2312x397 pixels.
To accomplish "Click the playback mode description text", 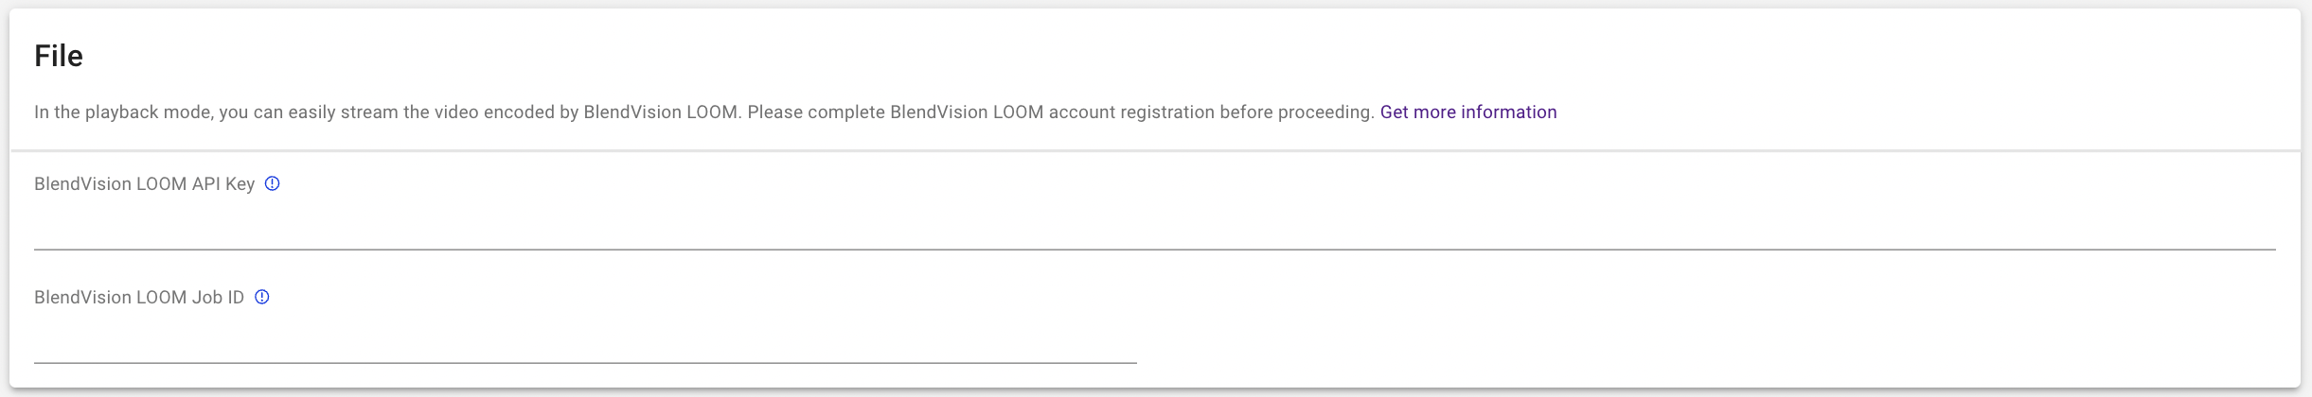I will pos(702,112).
